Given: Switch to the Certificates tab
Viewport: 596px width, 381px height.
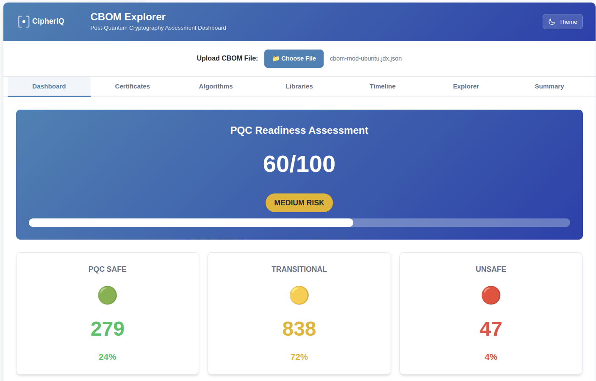Looking at the screenshot, I should pyautogui.click(x=132, y=86).
